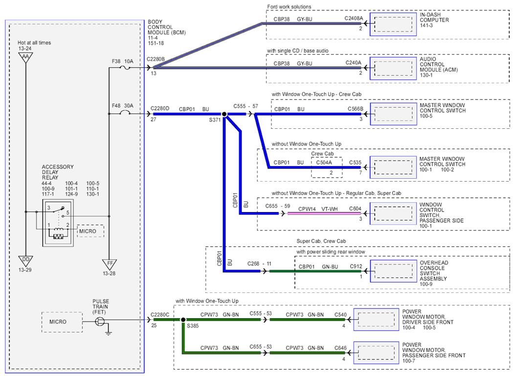
Task: Click the MICRO box left of pulse train
Action: (x=62, y=322)
